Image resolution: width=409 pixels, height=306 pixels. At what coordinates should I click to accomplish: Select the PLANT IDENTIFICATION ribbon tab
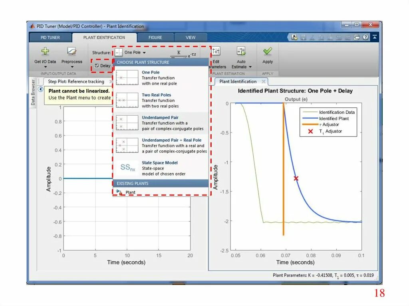(x=104, y=38)
